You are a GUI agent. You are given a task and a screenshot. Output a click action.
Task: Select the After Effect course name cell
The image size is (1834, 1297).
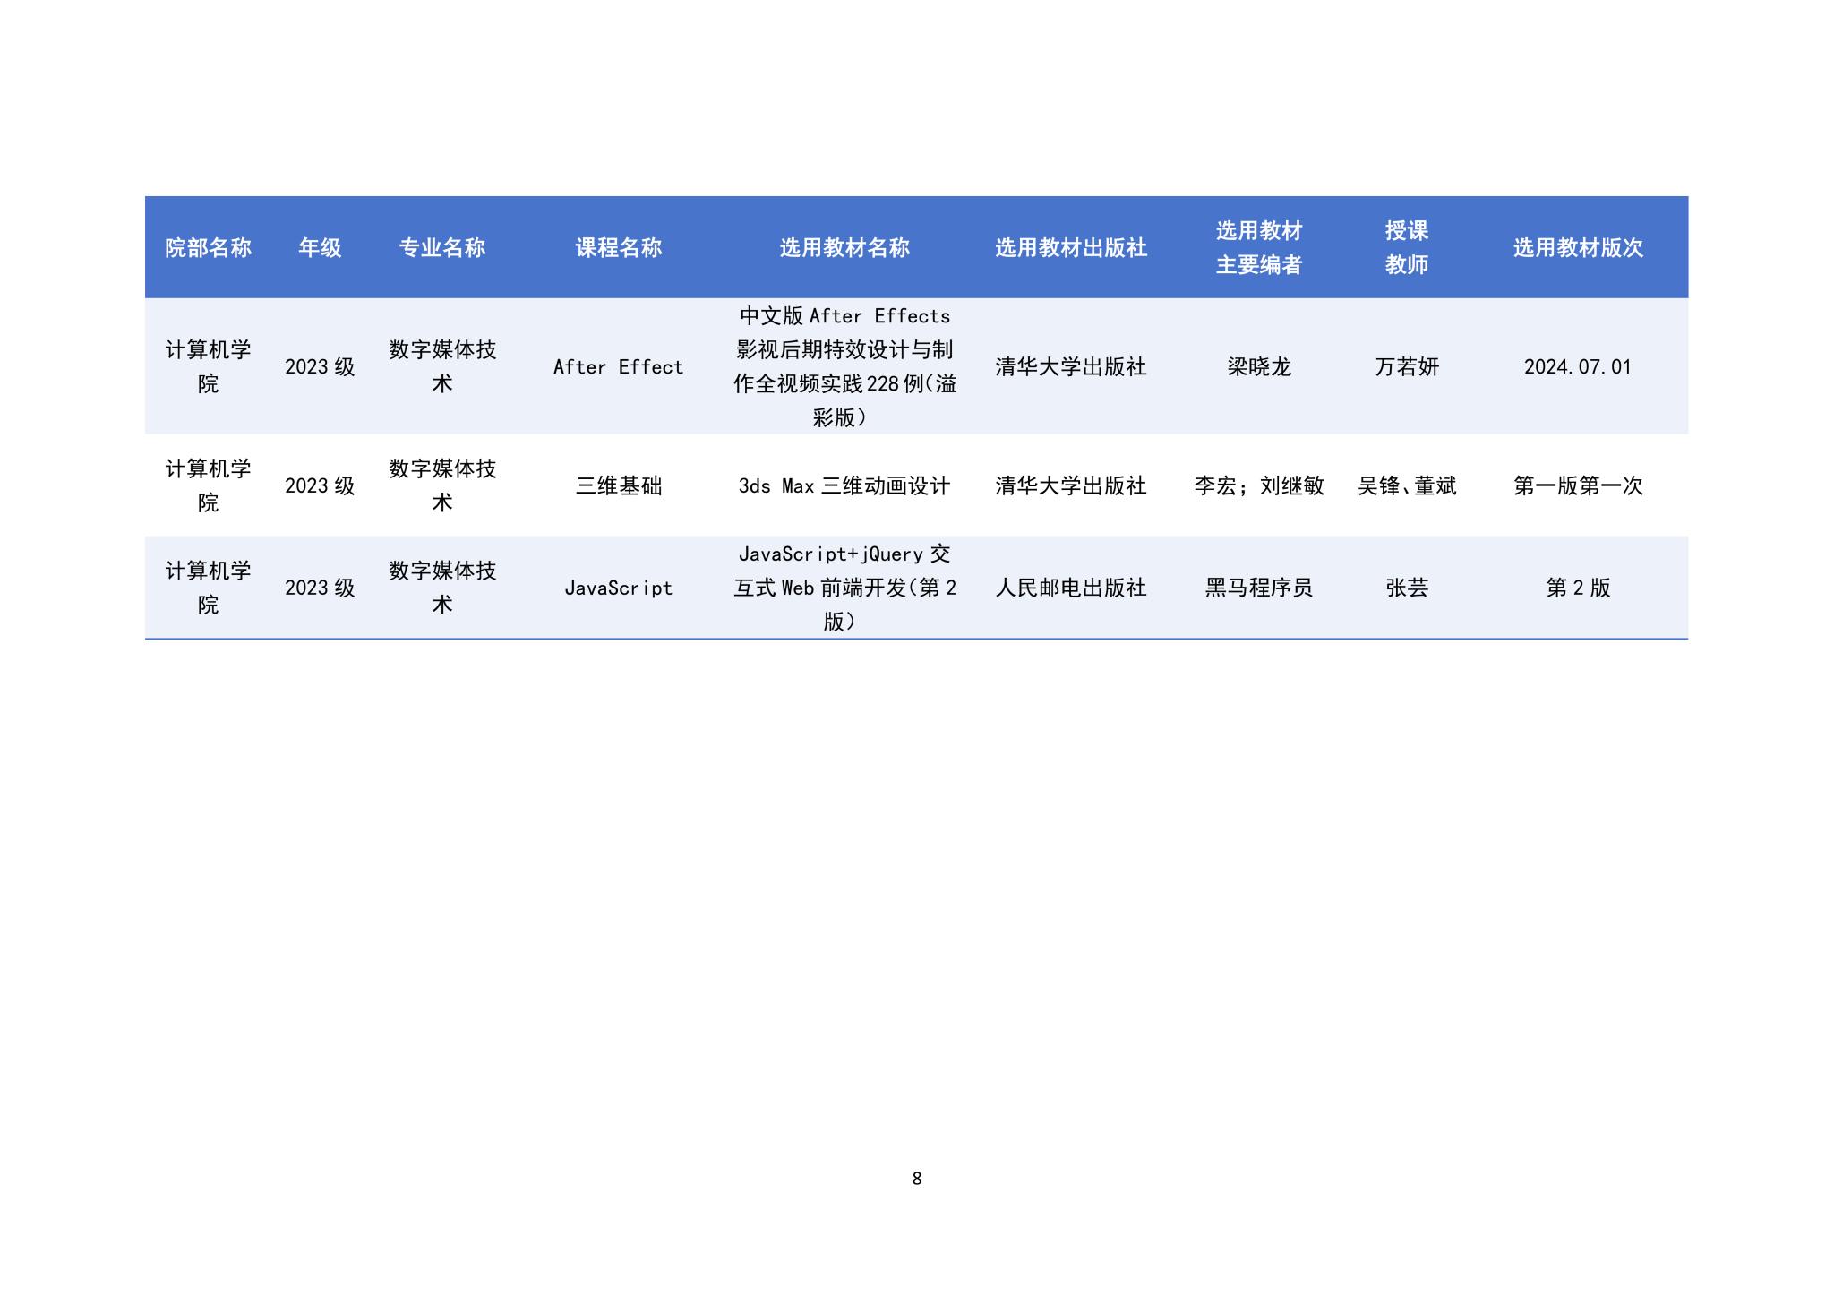[618, 367]
